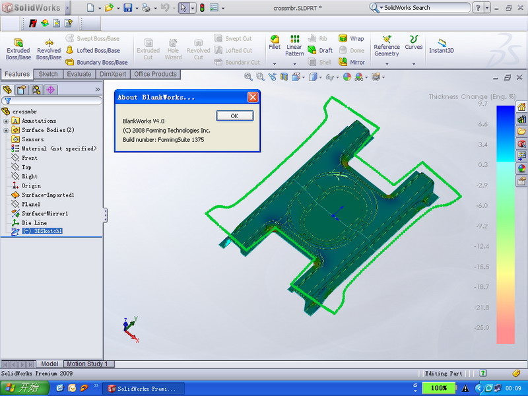Viewport: 528px width, 396px height.
Task: Open the Curves dropdown arrow
Action: (414, 63)
